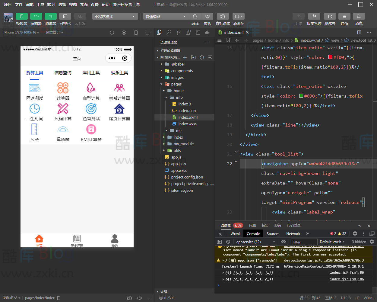Viewport: 377px width, 302px height.
Task: Open the source control branch icon
Action: (179, 32)
